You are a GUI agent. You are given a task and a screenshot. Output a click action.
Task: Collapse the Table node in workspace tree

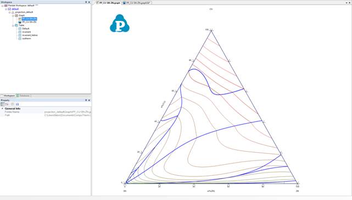pos(13,25)
